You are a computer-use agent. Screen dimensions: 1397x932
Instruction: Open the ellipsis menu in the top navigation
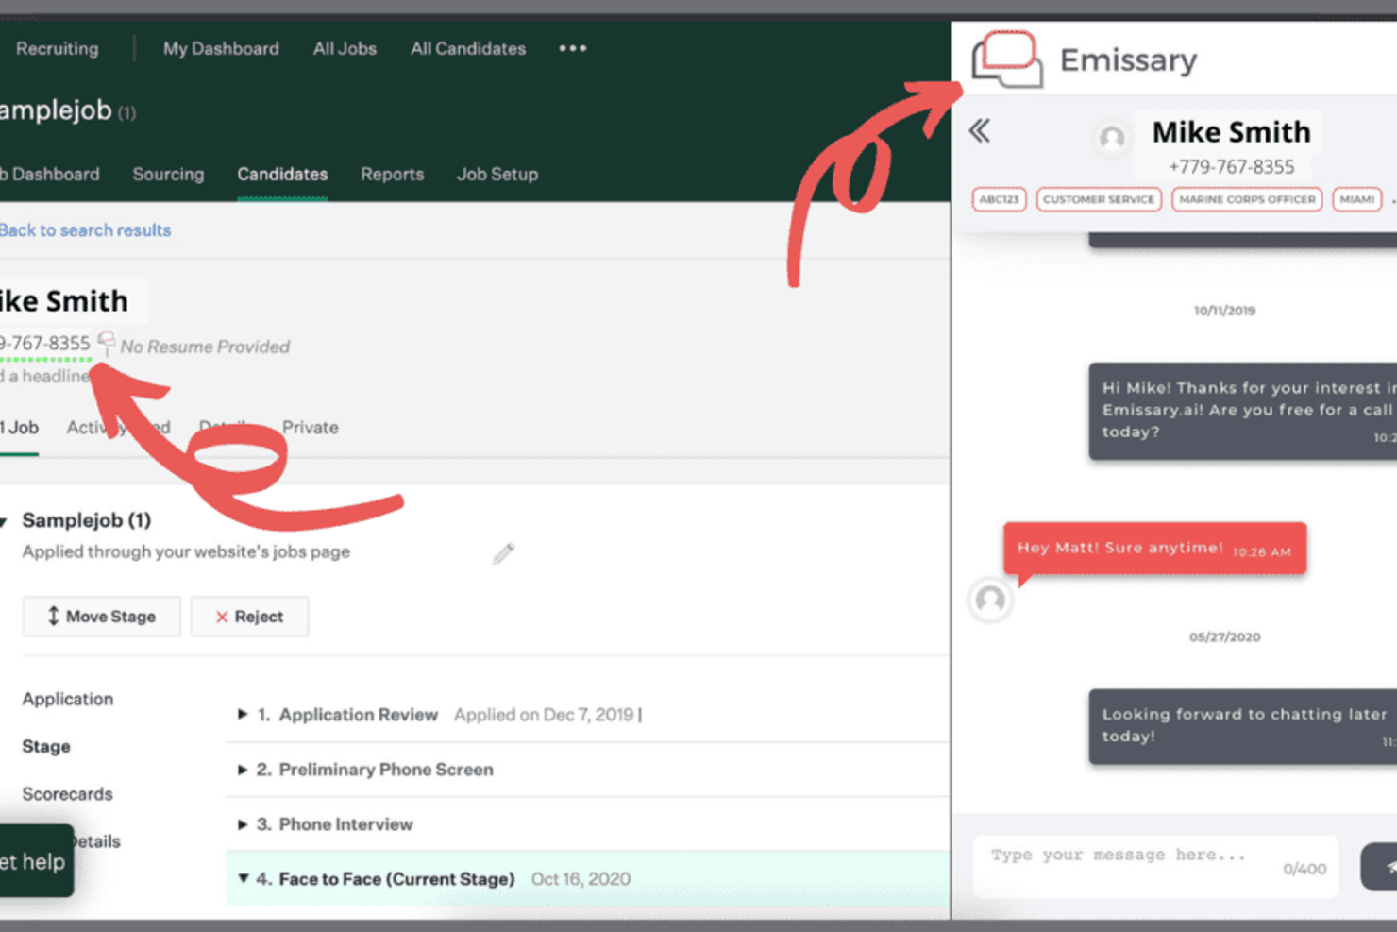tap(572, 48)
